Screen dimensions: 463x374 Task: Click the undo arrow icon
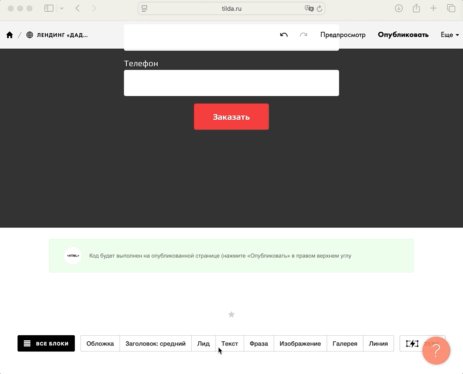[284, 35]
